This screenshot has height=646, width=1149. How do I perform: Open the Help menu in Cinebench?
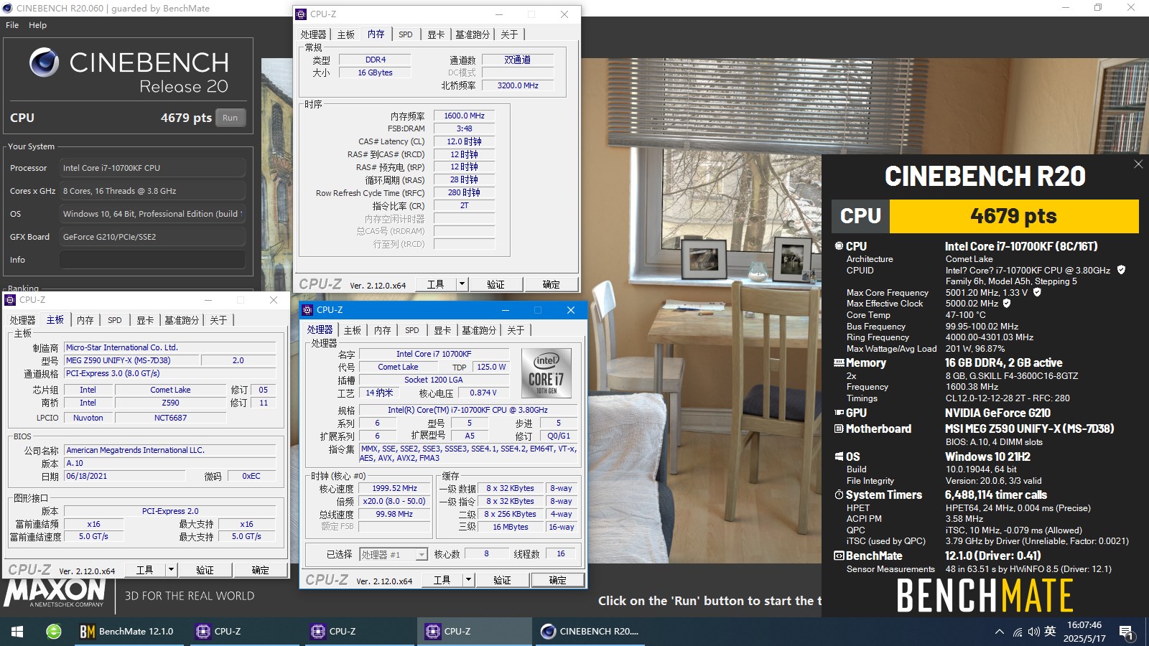pyautogui.click(x=37, y=25)
